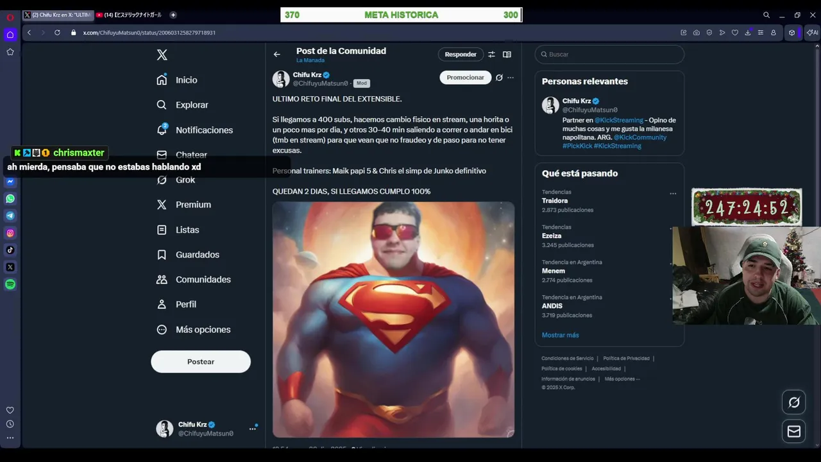Open the reply sort filter icon
The image size is (821, 462).
tap(491, 55)
